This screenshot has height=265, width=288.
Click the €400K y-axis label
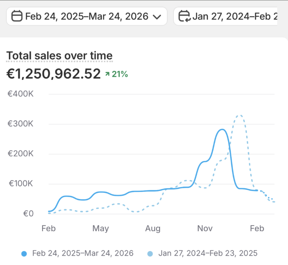click(x=20, y=94)
